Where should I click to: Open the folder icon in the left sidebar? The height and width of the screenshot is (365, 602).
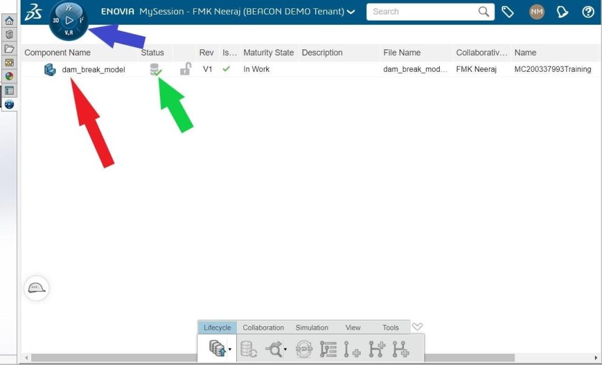click(9, 49)
